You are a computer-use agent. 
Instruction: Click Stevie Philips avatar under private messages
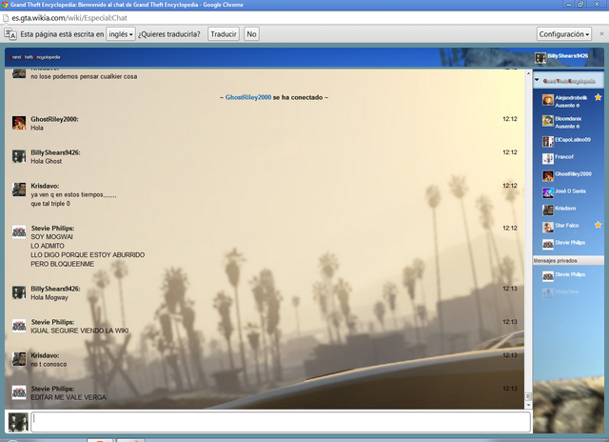coord(548,276)
